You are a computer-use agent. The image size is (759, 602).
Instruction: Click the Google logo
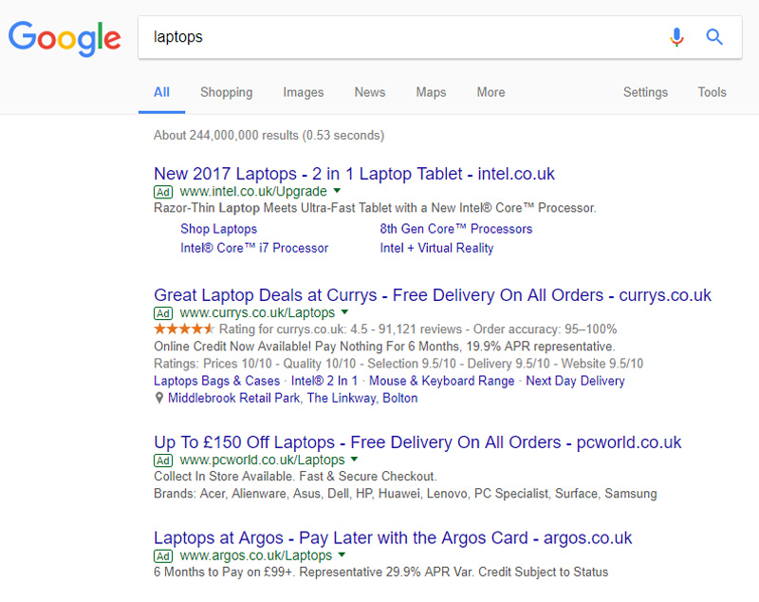click(65, 38)
